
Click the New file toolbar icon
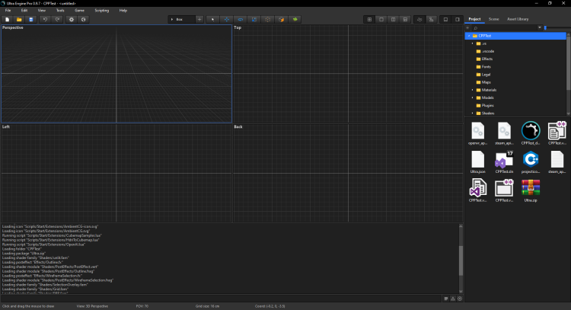click(8, 19)
